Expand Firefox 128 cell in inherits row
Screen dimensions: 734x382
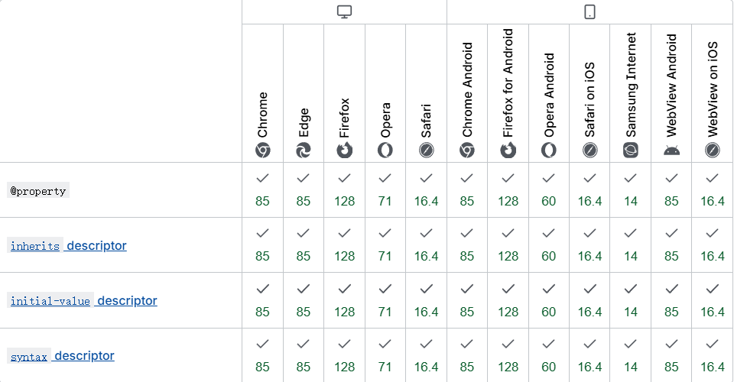click(x=345, y=245)
